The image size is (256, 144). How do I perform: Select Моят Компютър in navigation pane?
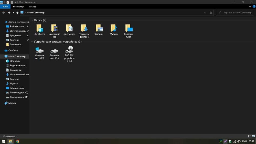[x=15, y=56]
